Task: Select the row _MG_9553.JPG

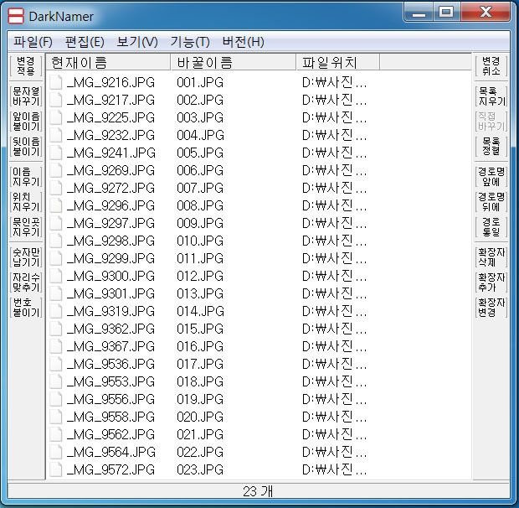Action: [x=213, y=381]
